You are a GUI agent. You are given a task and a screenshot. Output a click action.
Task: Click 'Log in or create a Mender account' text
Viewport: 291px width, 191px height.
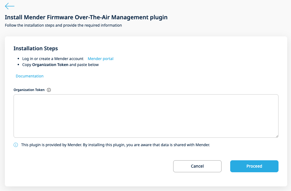53,59
